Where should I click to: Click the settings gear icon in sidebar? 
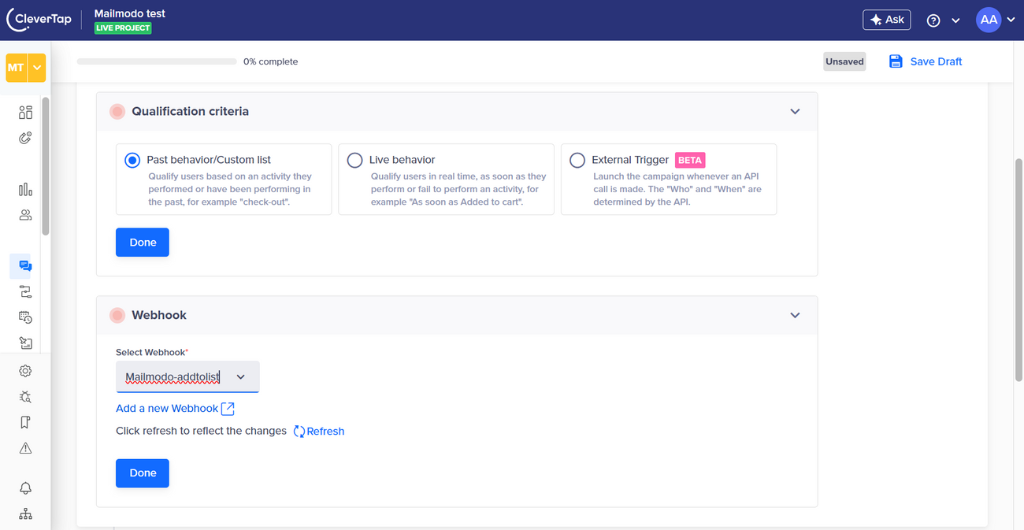pyautogui.click(x=25, y=371)
